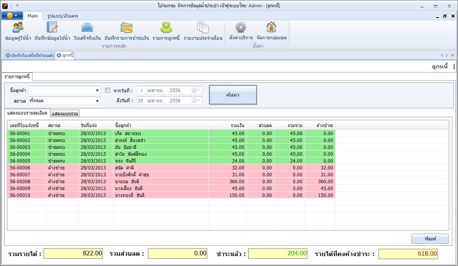Switch to the Main ribbon tab

32,16
